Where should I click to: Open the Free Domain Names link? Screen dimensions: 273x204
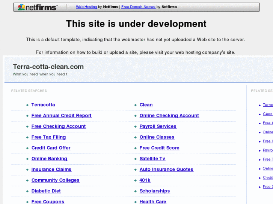pyautogui.click(x=138, y=7)
